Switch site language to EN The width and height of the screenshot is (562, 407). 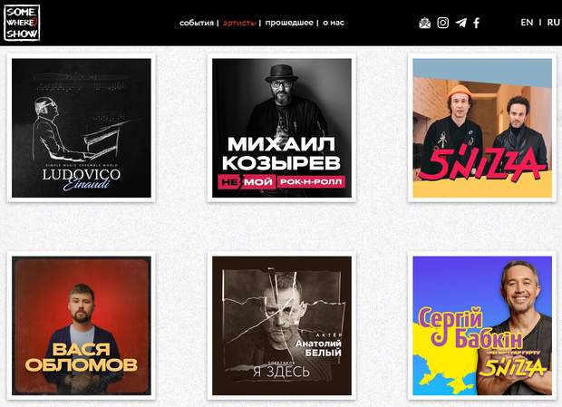[x=527, y=23]
